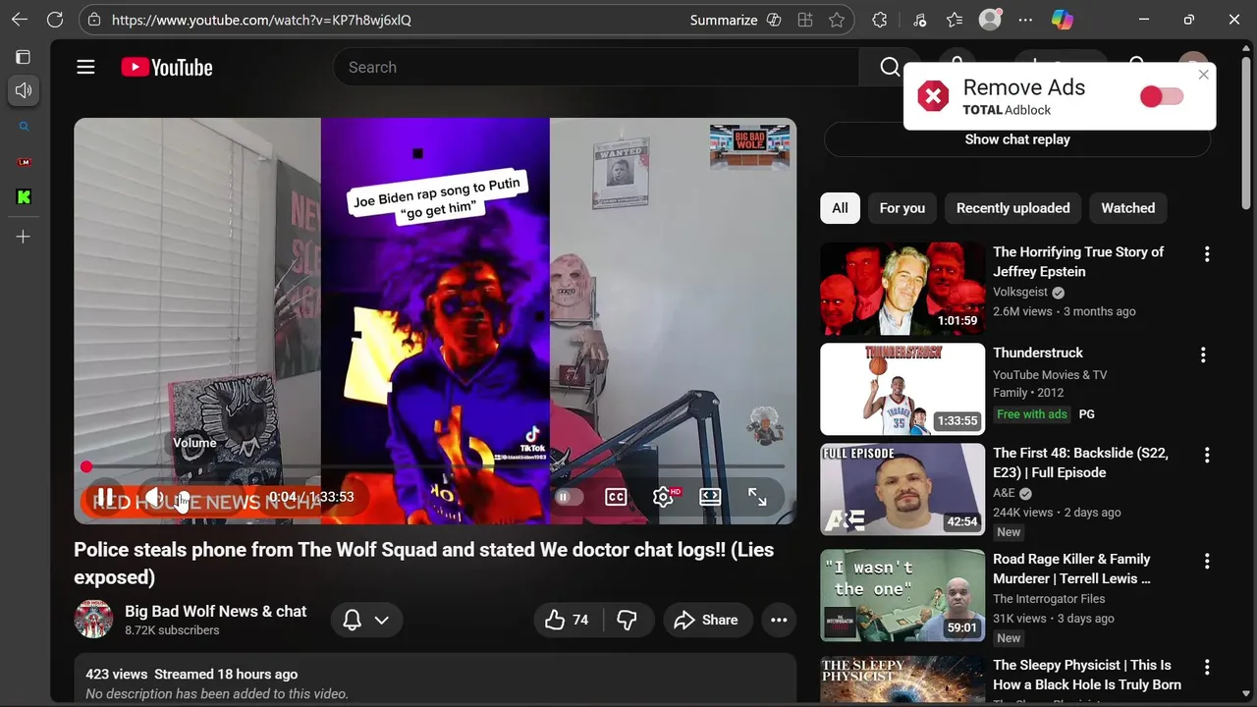Image resolution: width=1257 pixels, height=707 pixels.
Task: Open browser profile avatar
Action: 990,20
